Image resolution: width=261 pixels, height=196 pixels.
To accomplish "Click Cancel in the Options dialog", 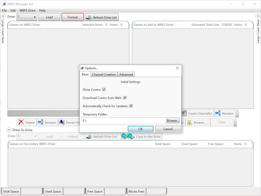I will click(x=168, y=129).
